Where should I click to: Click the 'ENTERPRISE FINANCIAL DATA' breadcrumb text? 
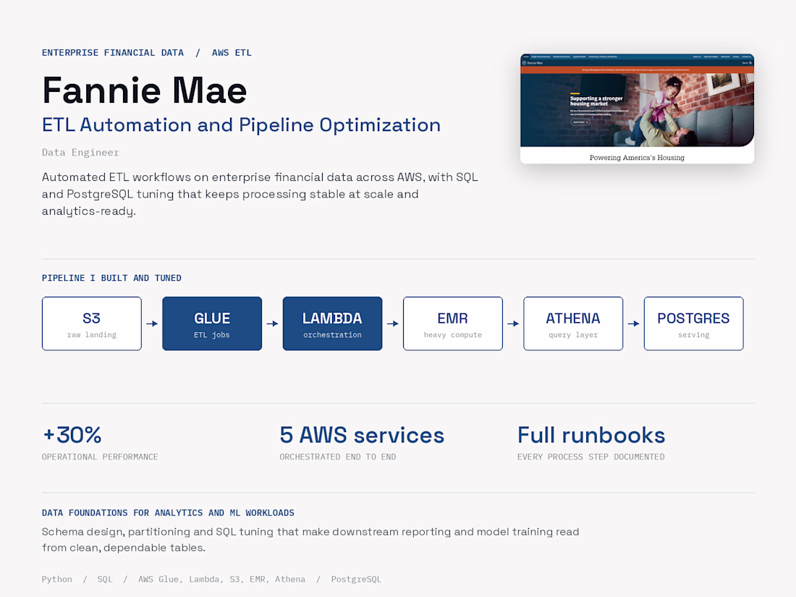coord(113,53)
